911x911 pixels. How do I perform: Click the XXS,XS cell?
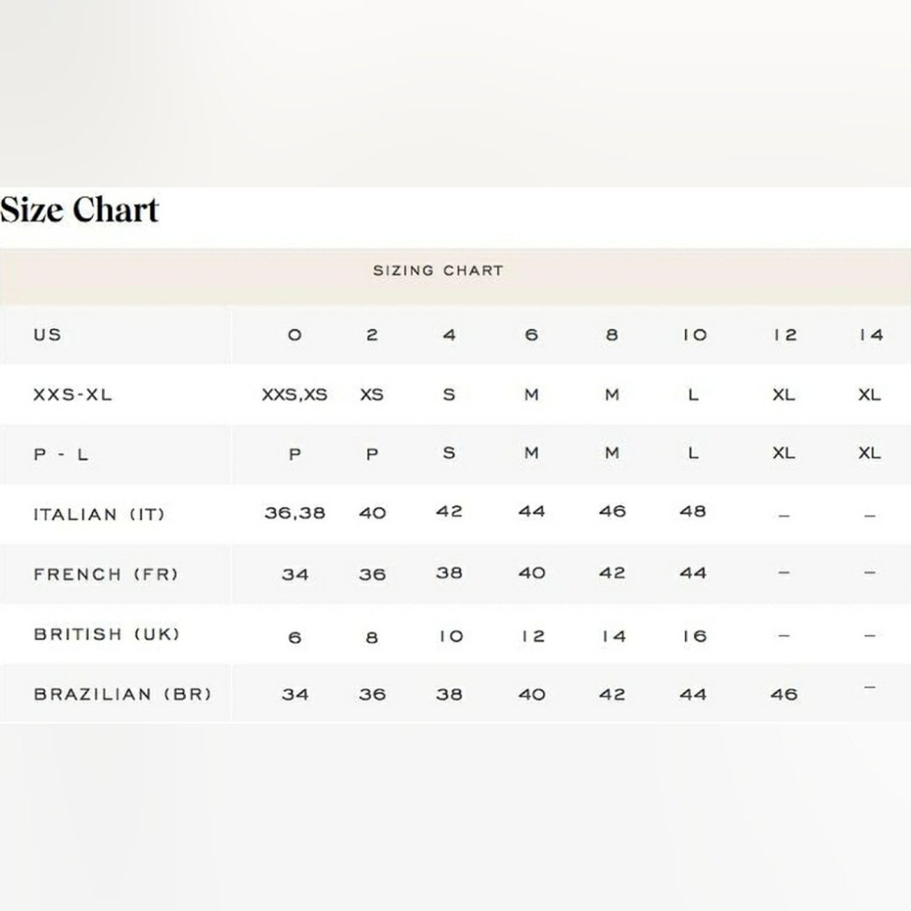294,395
